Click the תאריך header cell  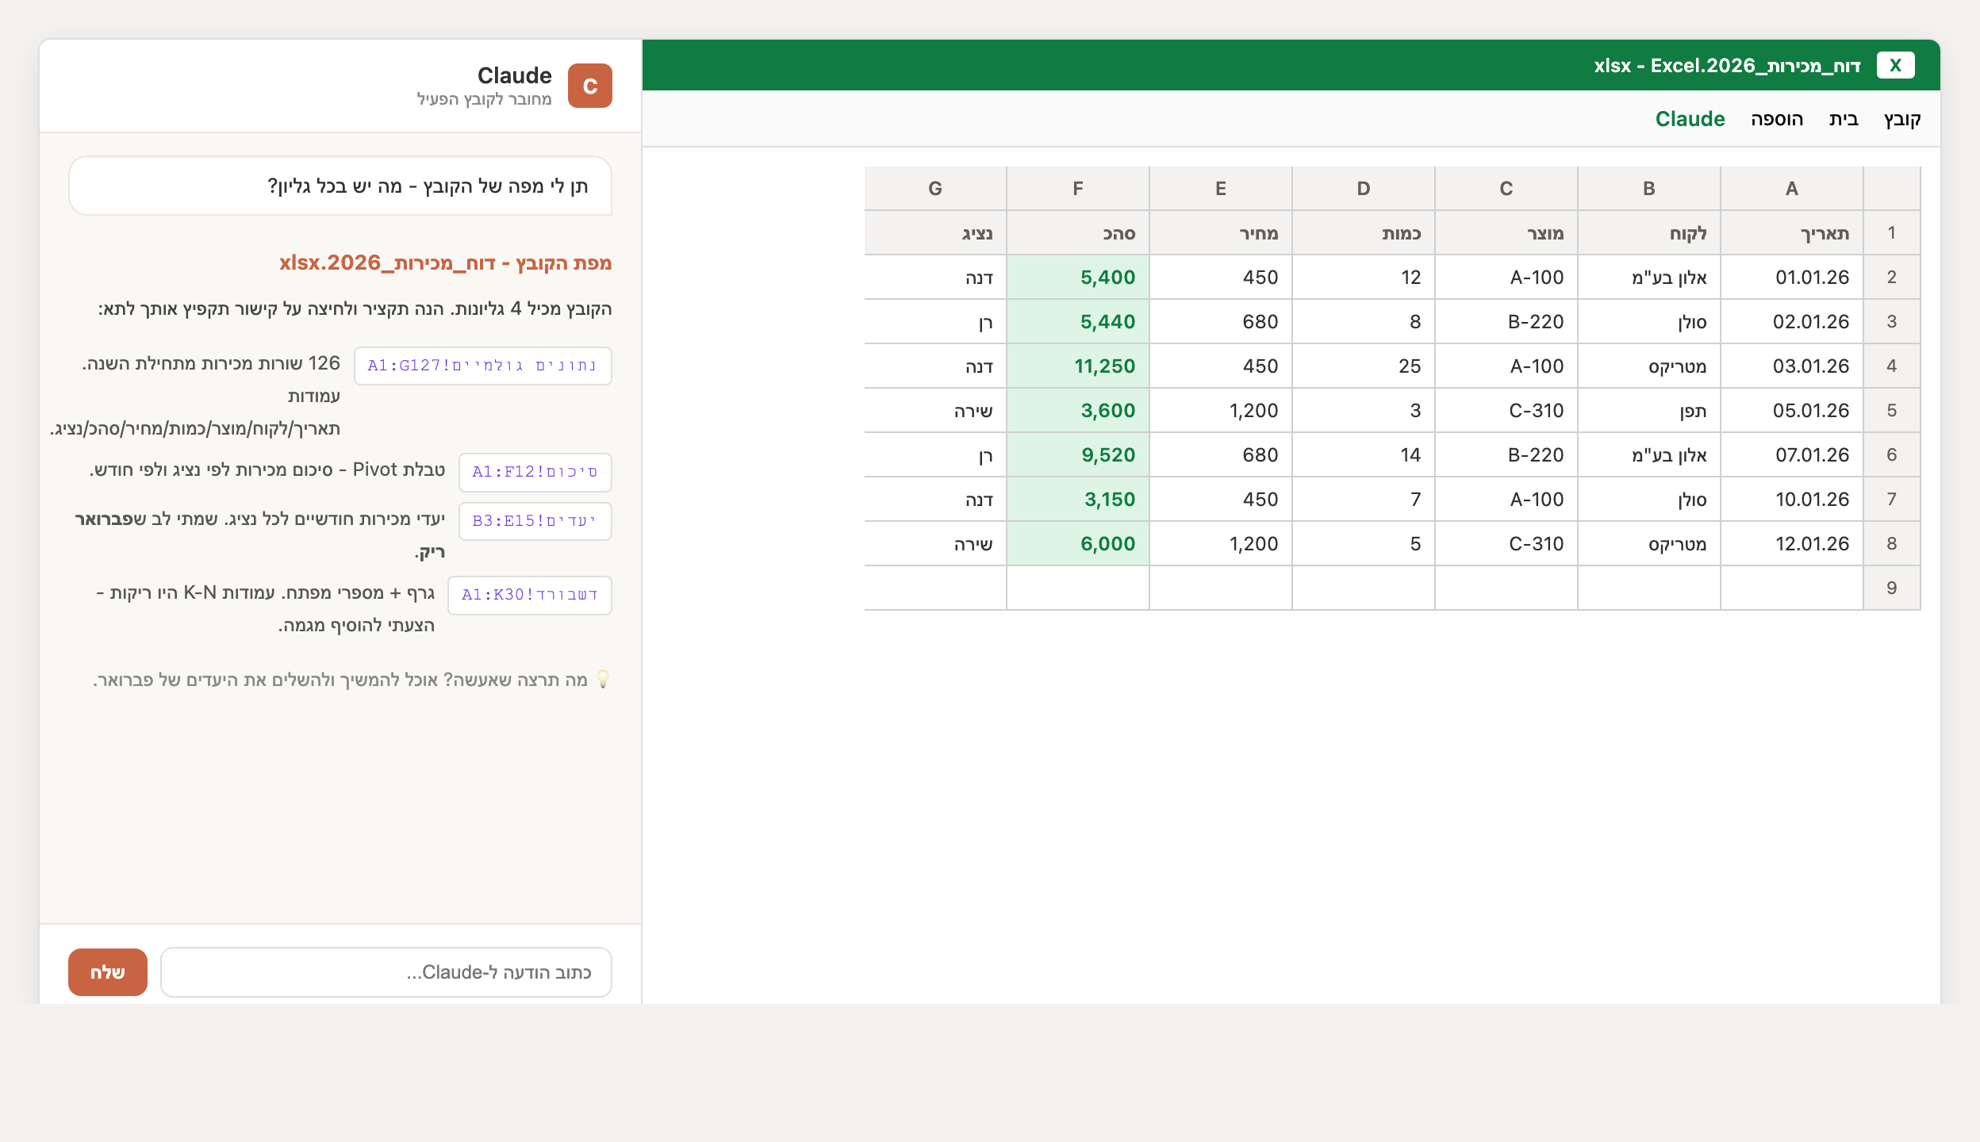(x=1791, y=232)
